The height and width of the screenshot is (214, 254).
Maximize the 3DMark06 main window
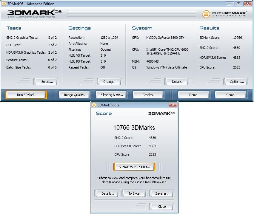tap(238, 4)
